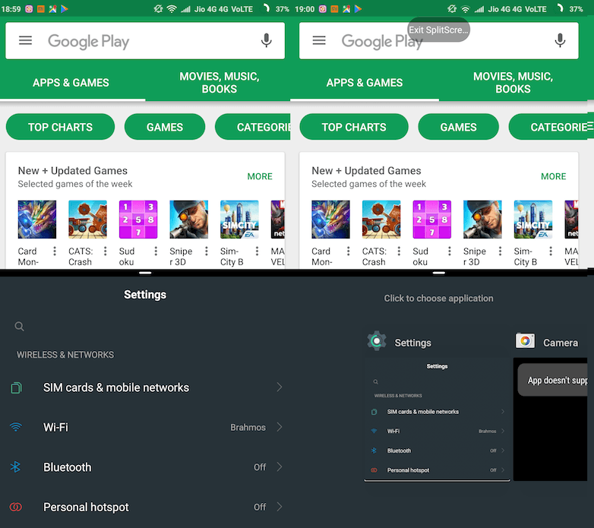Viewport: 594px width, 528px height.
Task: Tap split-screen divider handle on left screen
Action: (x=145, y=273)
